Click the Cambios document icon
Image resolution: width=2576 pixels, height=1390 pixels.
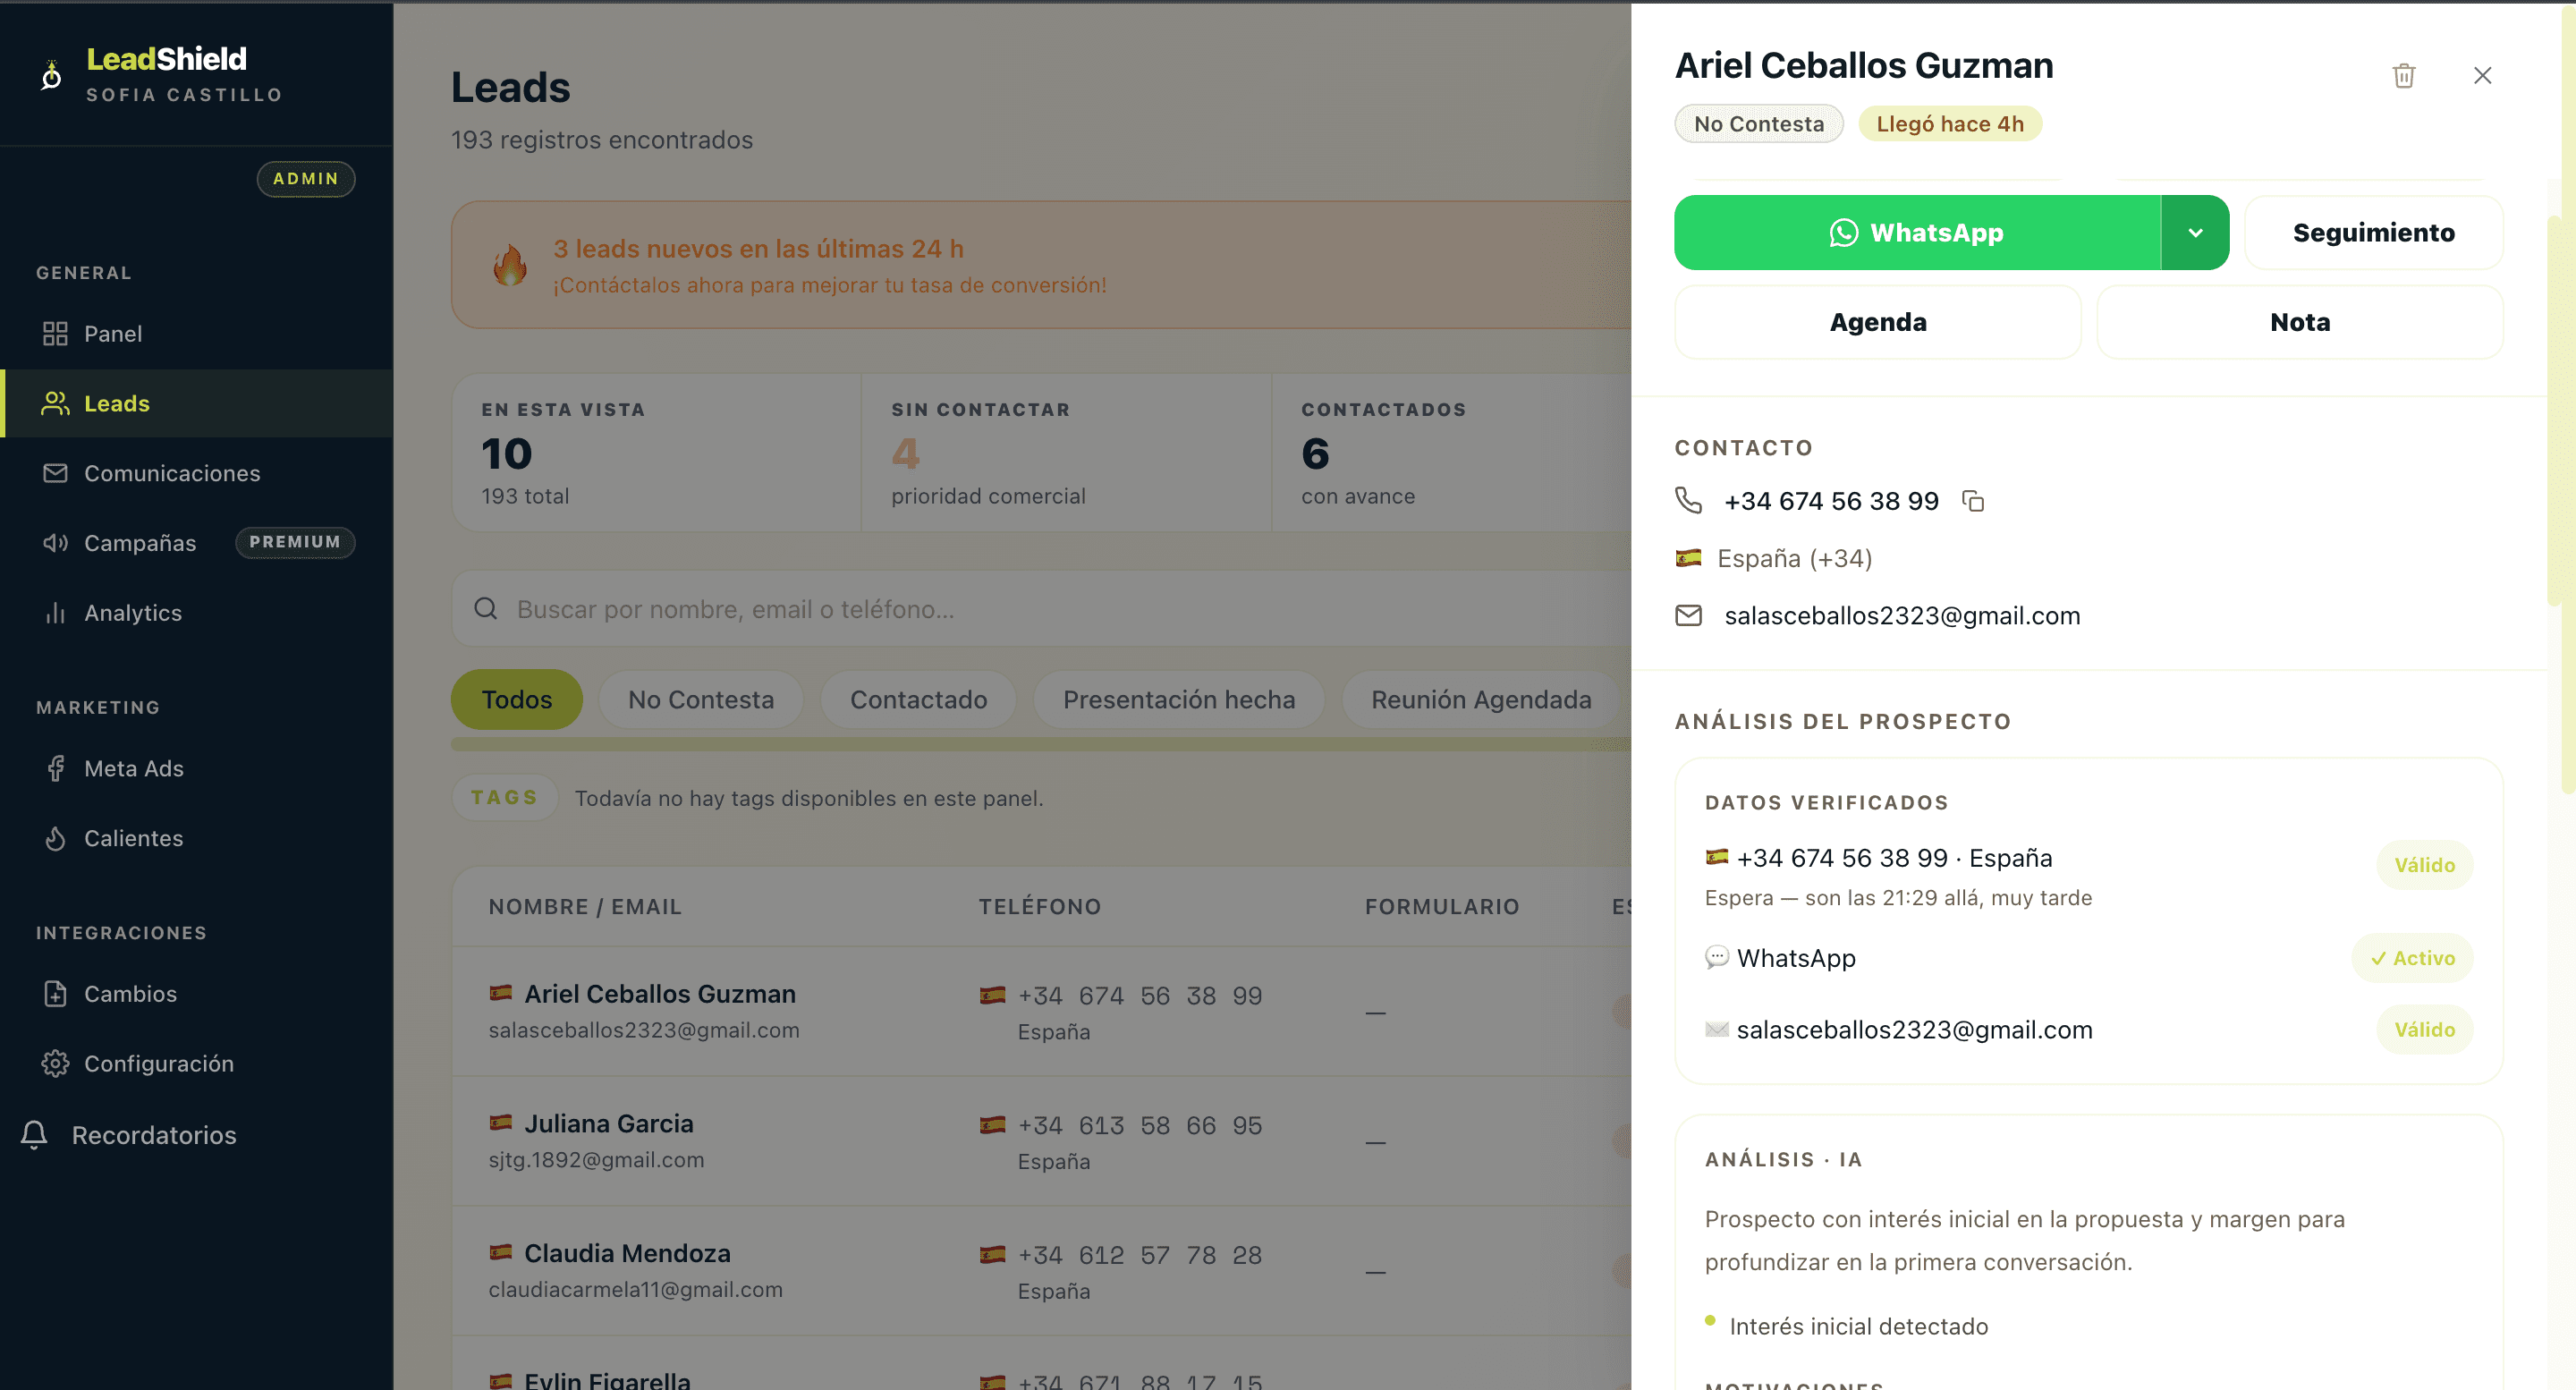click(55, 994)
